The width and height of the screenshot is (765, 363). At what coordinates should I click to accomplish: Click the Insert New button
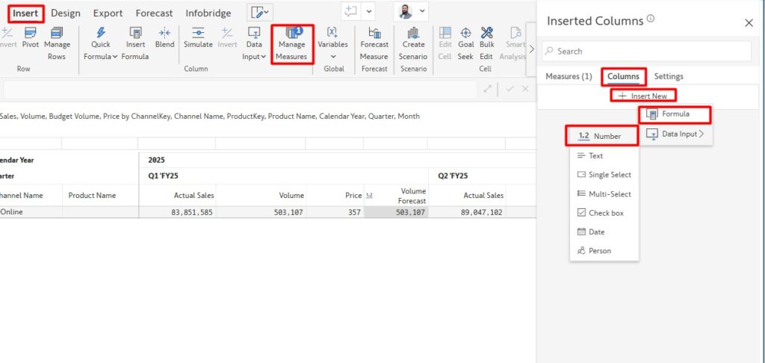point(643,96)
